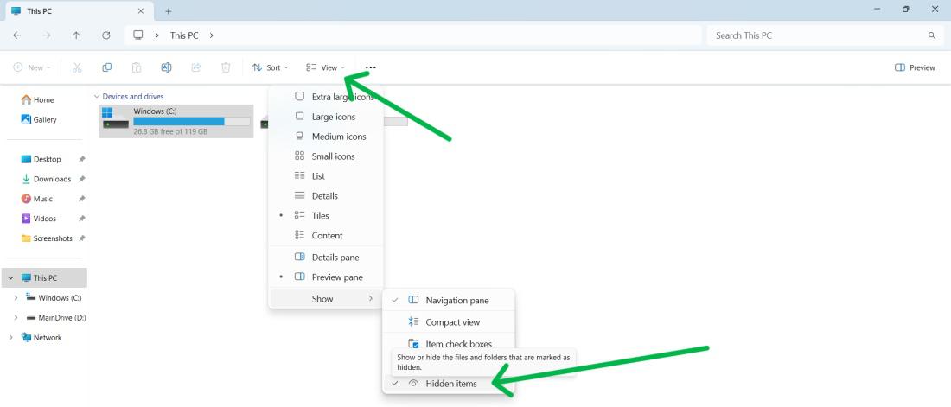Select Extra large icons view
Viewport: 951px width, 407px height.
click(326, 97)
